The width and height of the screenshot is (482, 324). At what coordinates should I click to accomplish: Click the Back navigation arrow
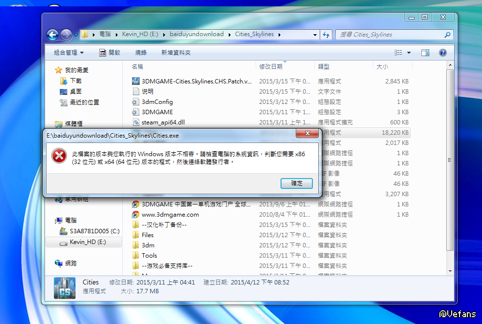coord(53,35)
